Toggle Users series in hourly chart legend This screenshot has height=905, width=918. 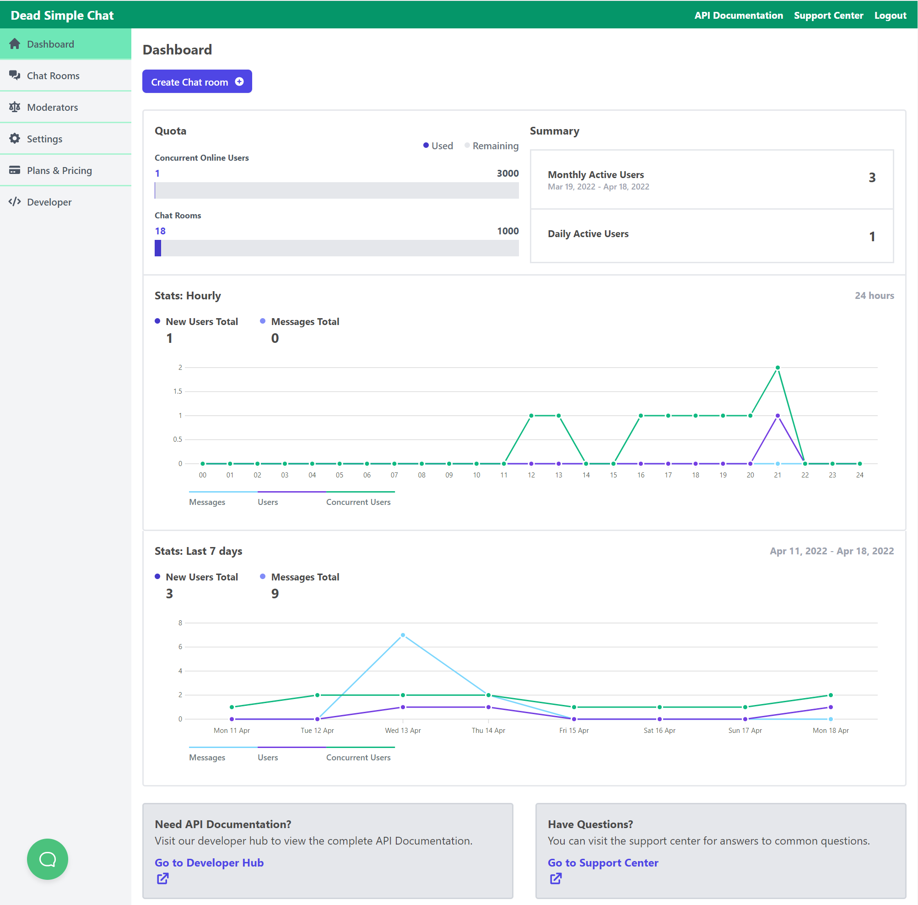(x=268, y=502)
